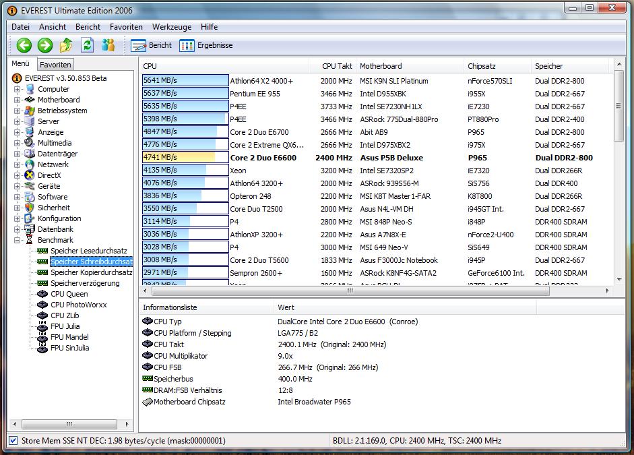Expand the Software tree node

pos(17,197)
